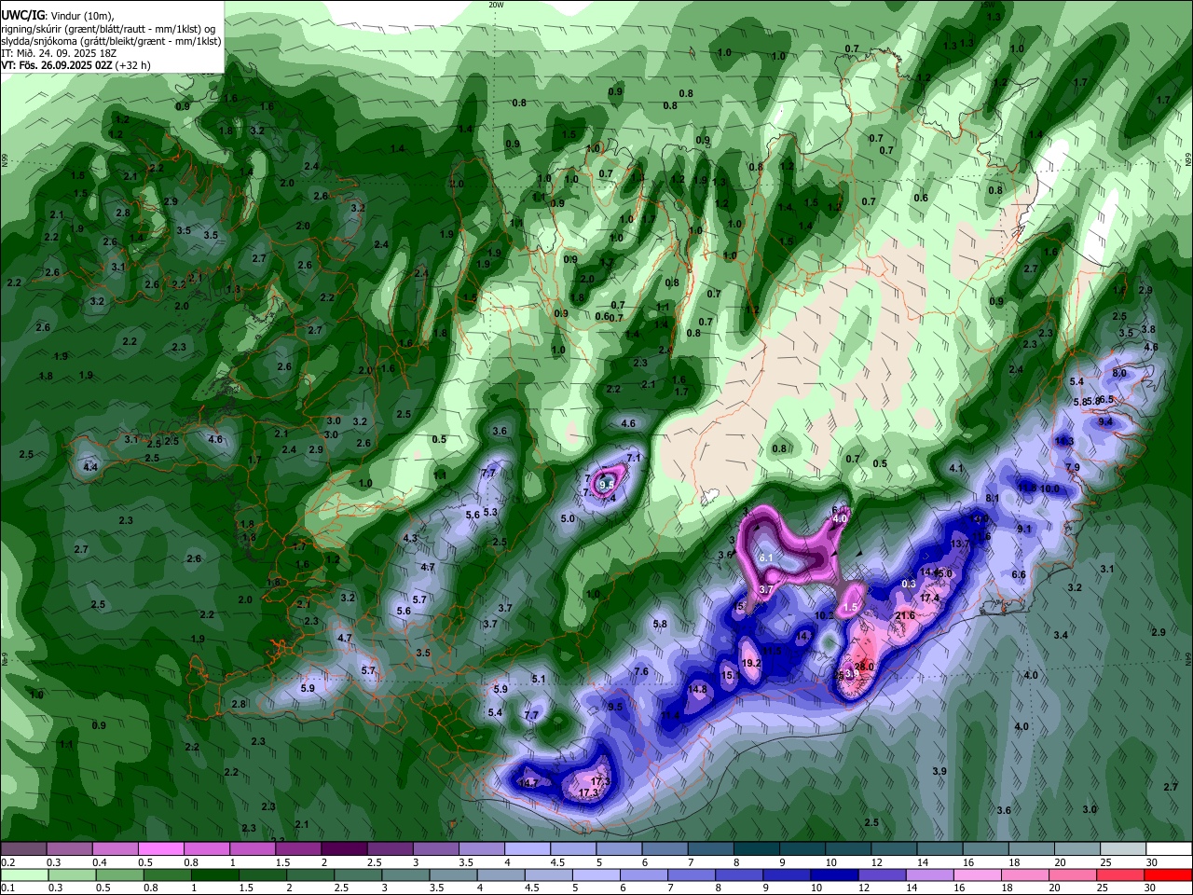Click the 6.6 precipitation value
1193x895 pixels.
tap(1019, 574)
